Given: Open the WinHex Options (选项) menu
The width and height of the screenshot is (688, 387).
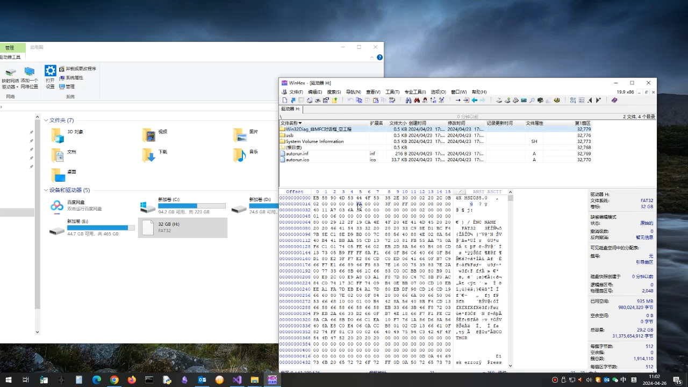Looking at the screenshot, I should (x=439, y=92).
